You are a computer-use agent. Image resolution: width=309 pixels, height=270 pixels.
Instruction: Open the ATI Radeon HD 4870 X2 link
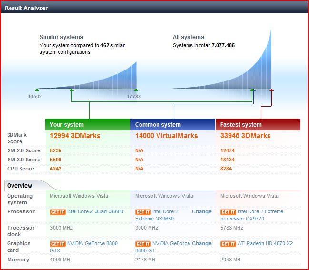click(265, 244)
